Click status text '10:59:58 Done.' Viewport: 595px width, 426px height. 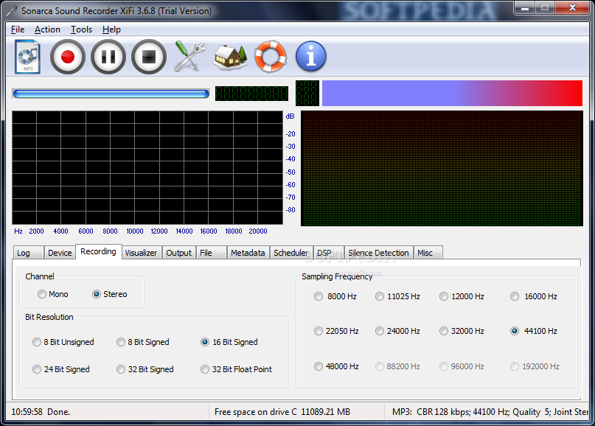click(41, 412)
